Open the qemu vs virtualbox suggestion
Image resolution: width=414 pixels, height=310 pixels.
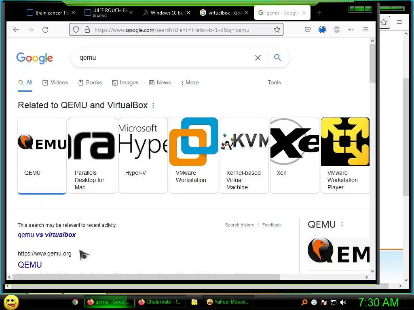coord(47,235)
